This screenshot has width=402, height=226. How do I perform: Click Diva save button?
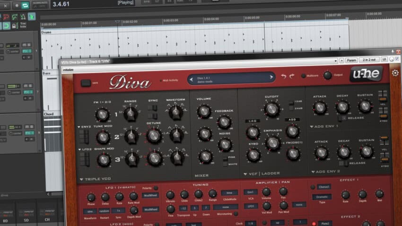click(x=86, y=83)
